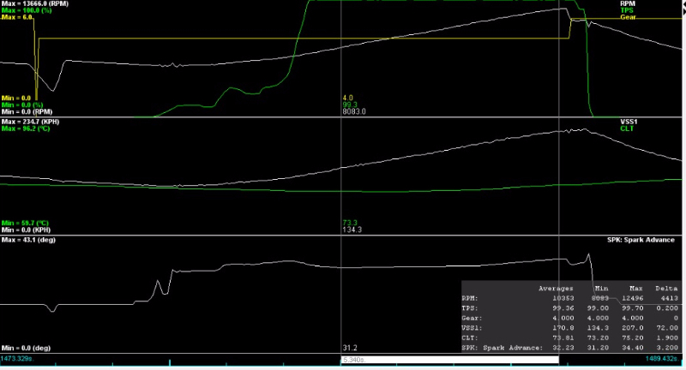686x370 pixels.
Task: Click the Averages column header in stats table
Action: point(556,289)
